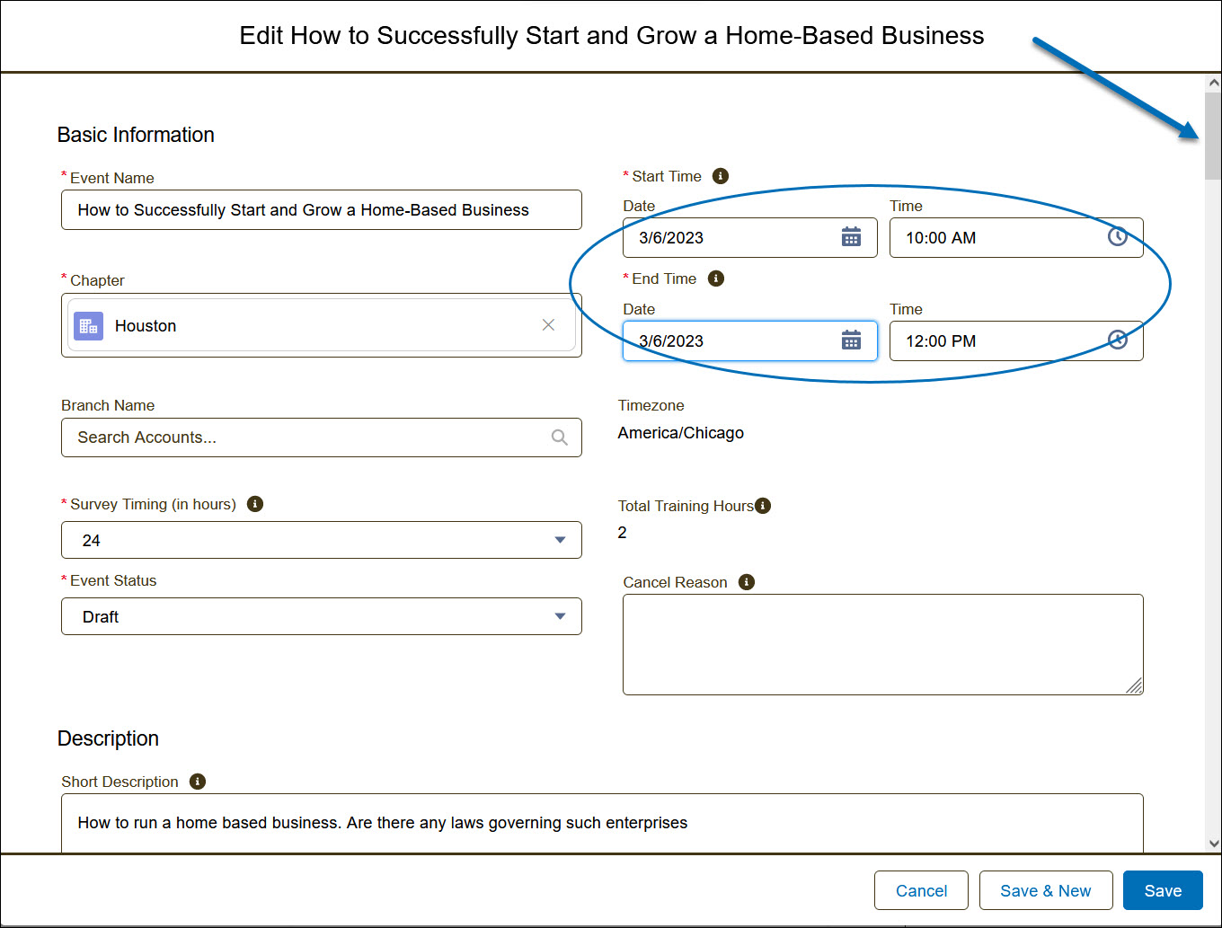
Task: Click the Save & New button
Action: 1045,890
